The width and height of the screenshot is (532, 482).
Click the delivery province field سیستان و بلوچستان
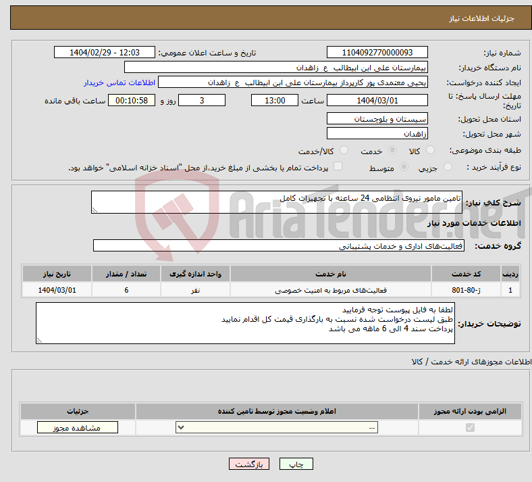pyautogui.click(x=377, y=118)
